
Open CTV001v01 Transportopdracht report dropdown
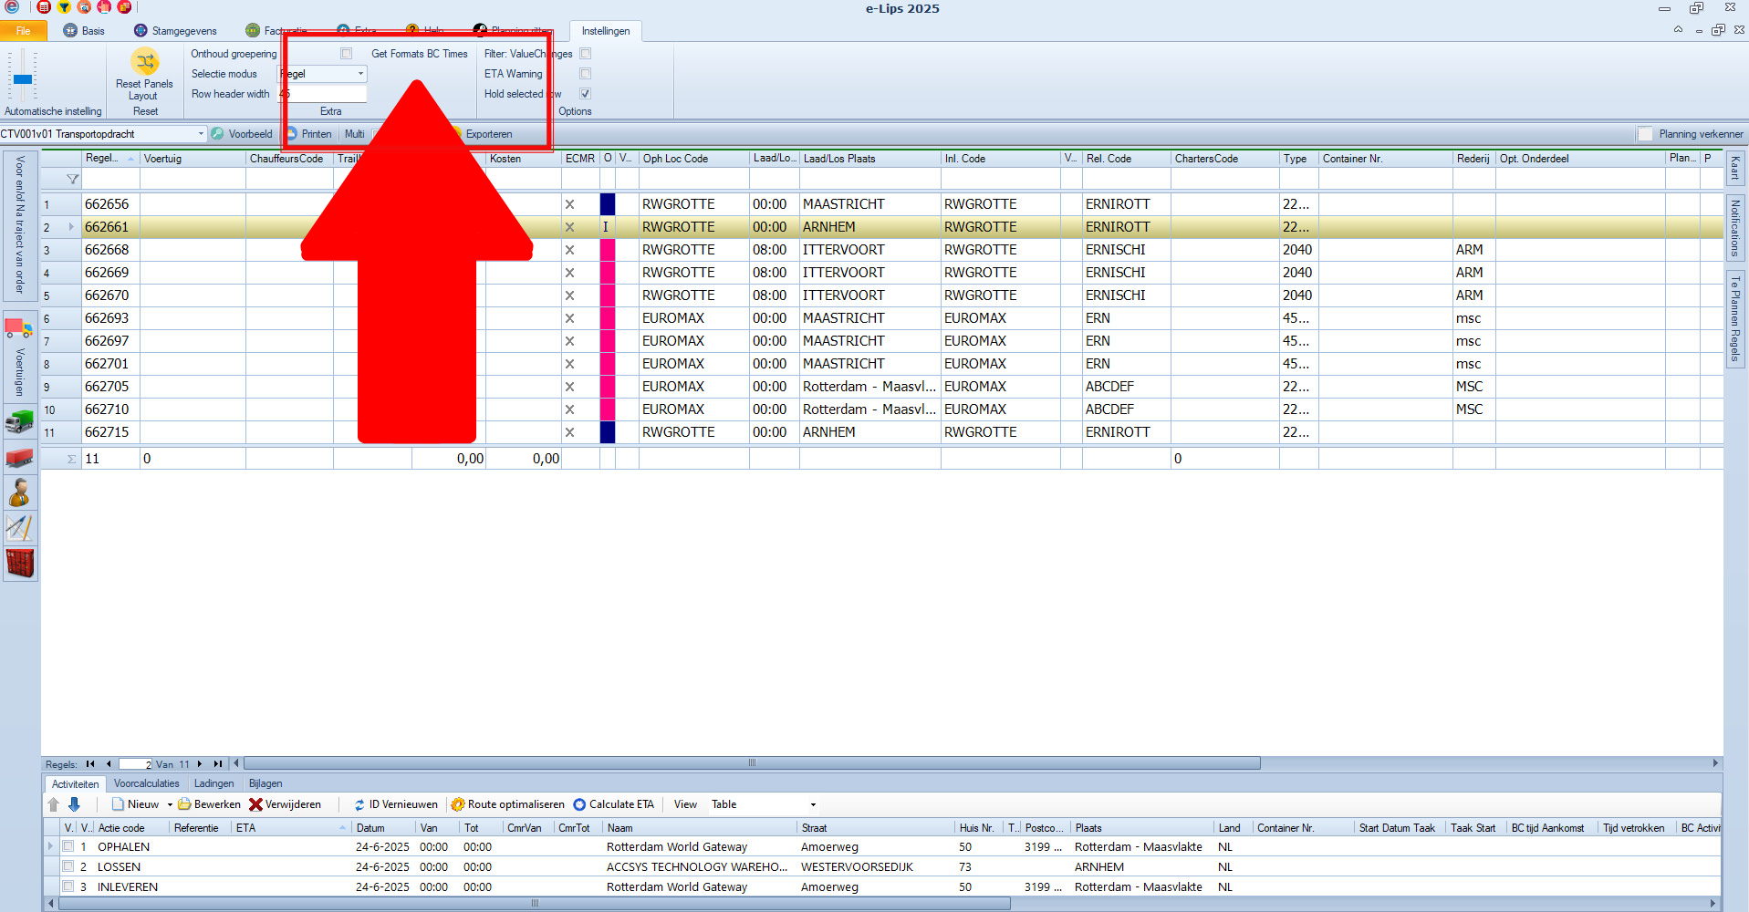click(x=201, y=134)
